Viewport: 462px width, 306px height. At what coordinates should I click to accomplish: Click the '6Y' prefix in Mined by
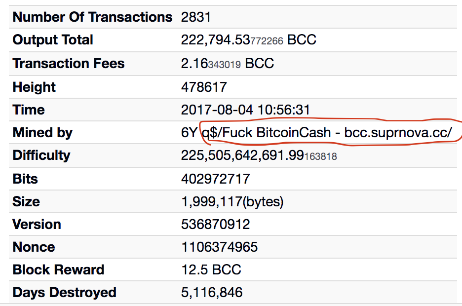pyautogui.click(x=189, y=133)
